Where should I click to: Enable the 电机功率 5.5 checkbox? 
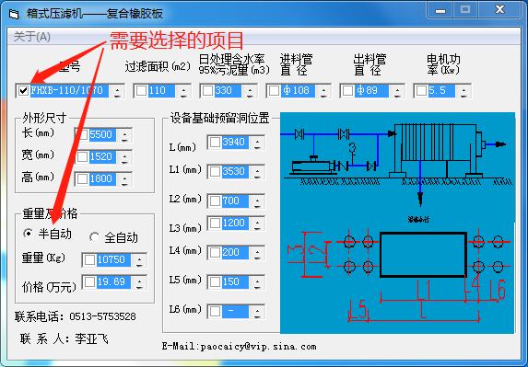422,91
